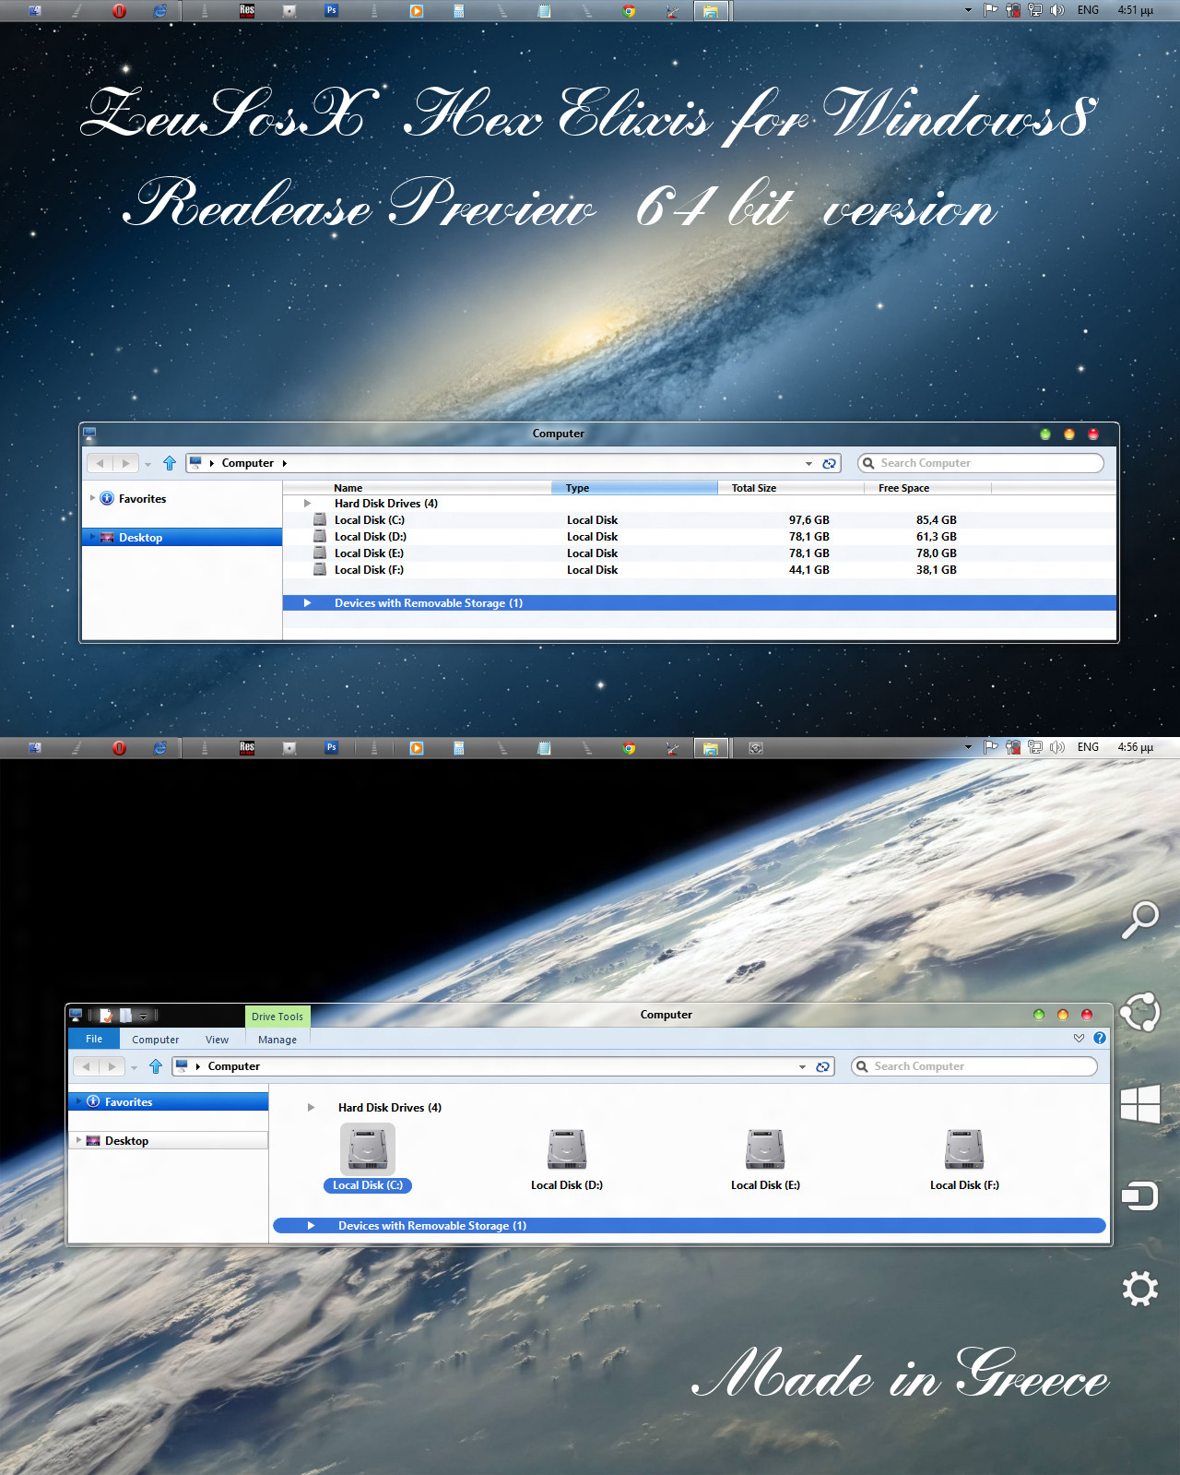Open the notepad icon on the 4:56 taskbar
The height and width of the screenshot is (1475, 1180).
pyautogui.click(x=545, y=748)
